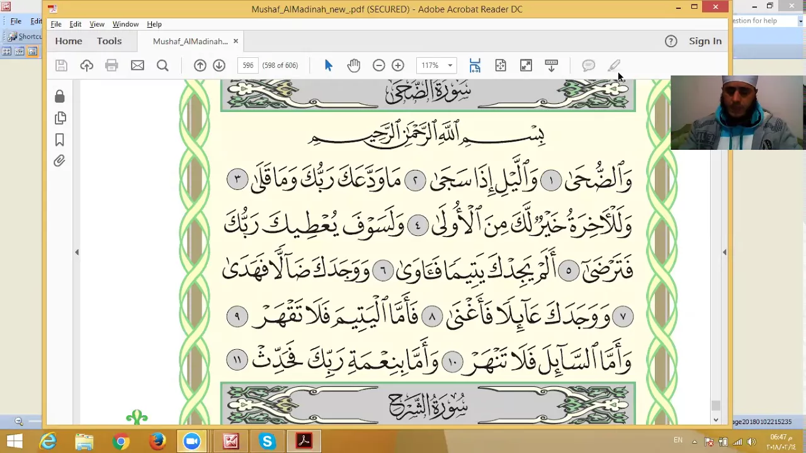The image size is (806, 453).
Task: Click the read mode keyboard-arrow icon
Action: (551, 65)
